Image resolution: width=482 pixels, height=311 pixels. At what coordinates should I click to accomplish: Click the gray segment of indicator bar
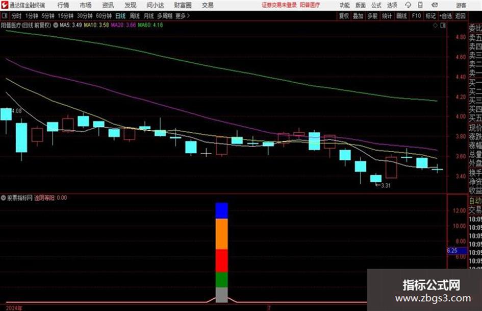point(222,295)
